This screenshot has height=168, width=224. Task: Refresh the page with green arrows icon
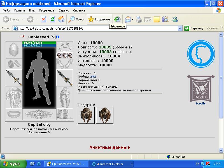point(52,19)
